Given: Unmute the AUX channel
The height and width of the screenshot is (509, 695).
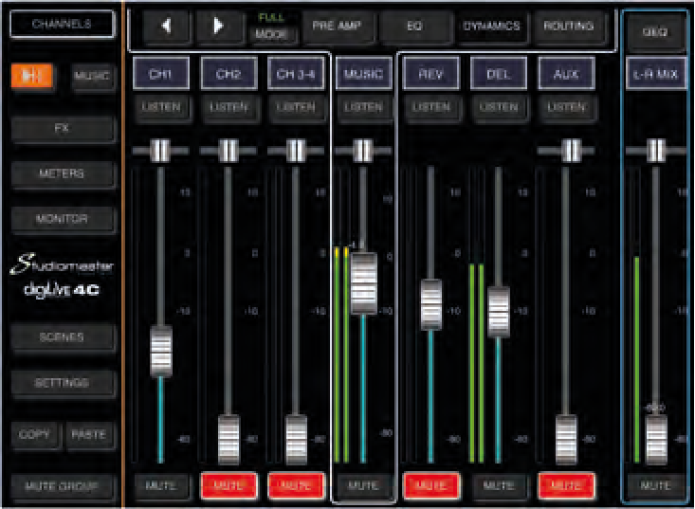Looking at the screenshot, I should [x=566, y=486].
